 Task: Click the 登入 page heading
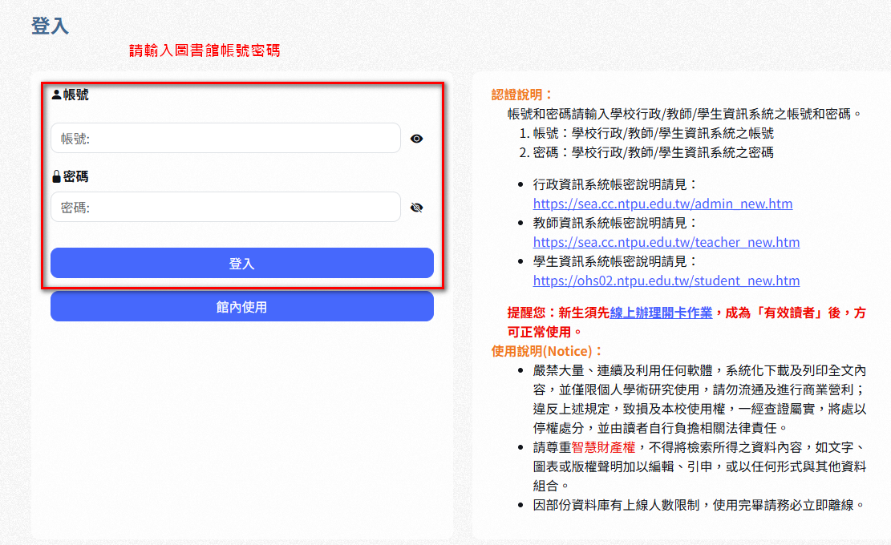(50, 26)
